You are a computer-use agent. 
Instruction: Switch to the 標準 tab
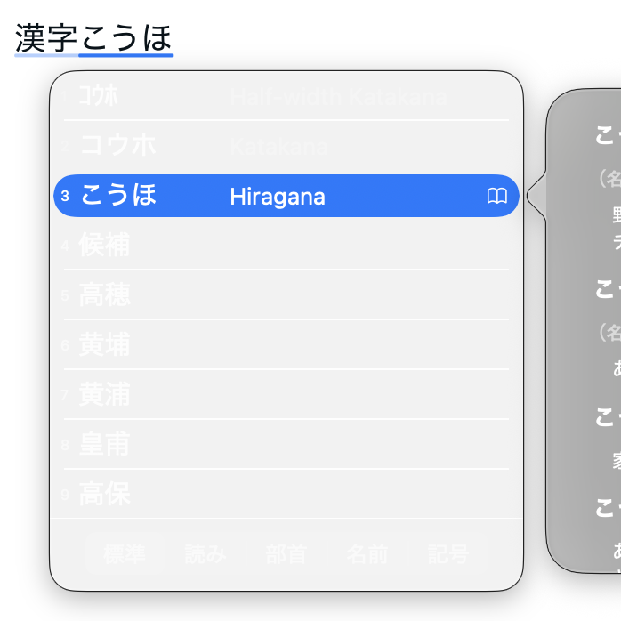(125, 554)
